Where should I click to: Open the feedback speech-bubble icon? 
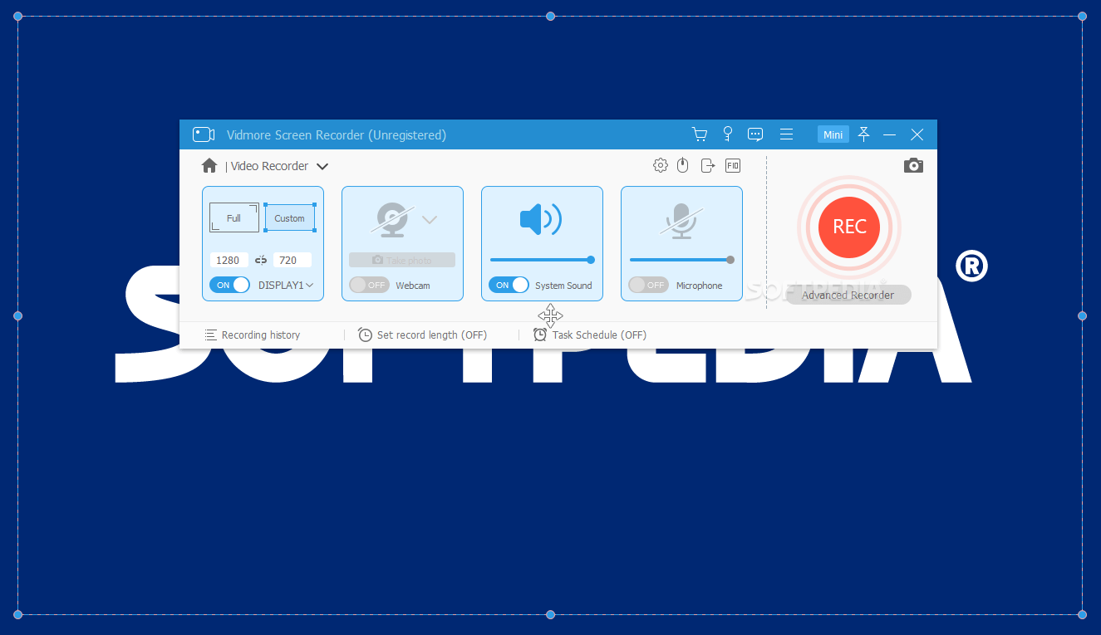click(755, 134)
